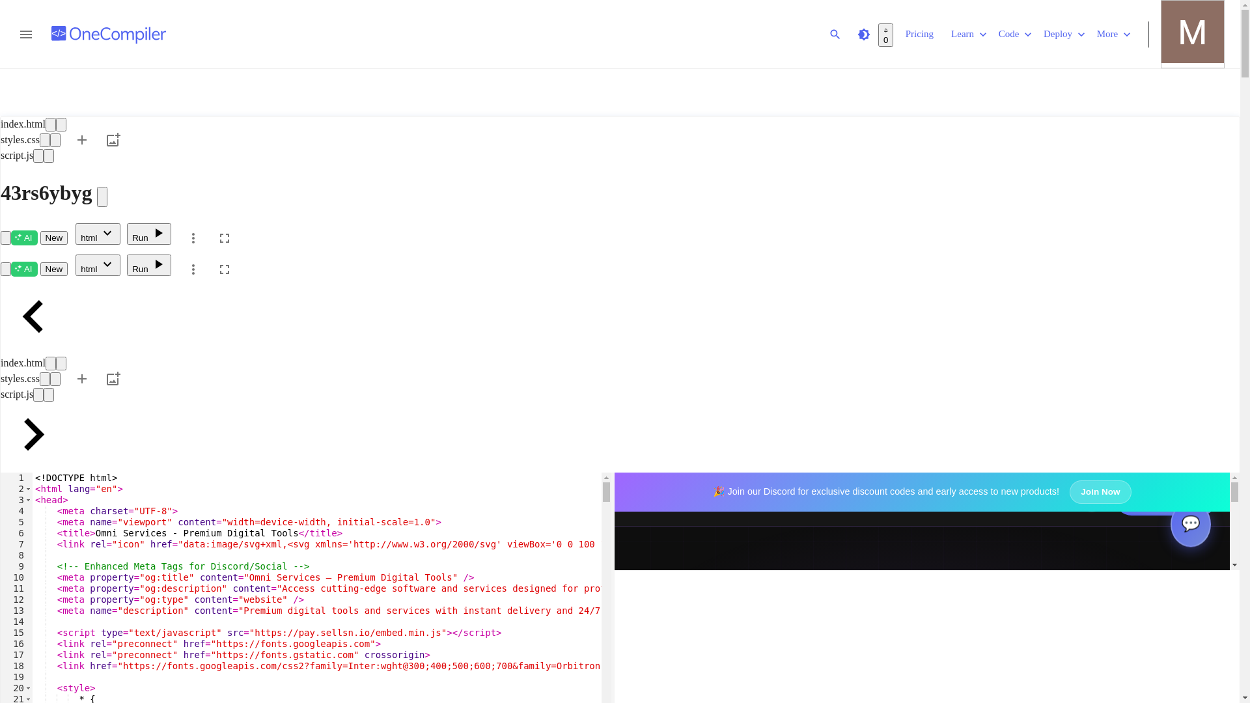Image resolution: width=1250 pixels, height=703 pixels.
Task: Expand the Code menu
Action: pyautogui.click(x=1015, y=34)
